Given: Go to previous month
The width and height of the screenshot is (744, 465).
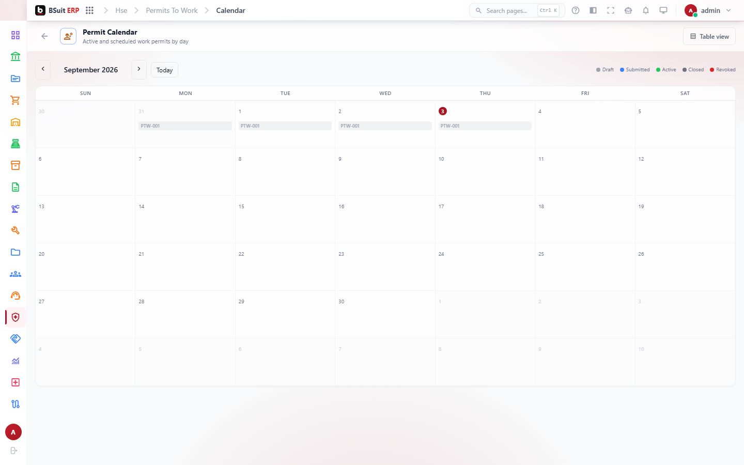Looking at the screenshot, I should [x=43, y=70].
